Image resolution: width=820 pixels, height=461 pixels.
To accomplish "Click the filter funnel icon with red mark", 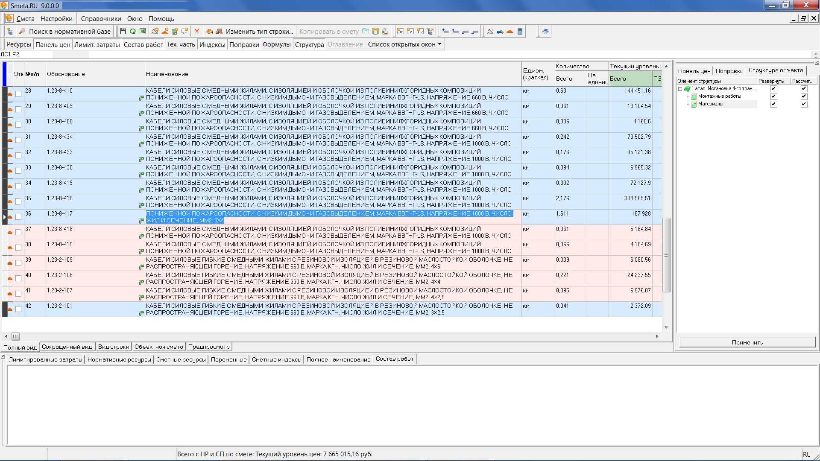I will (x=430, y=31).
